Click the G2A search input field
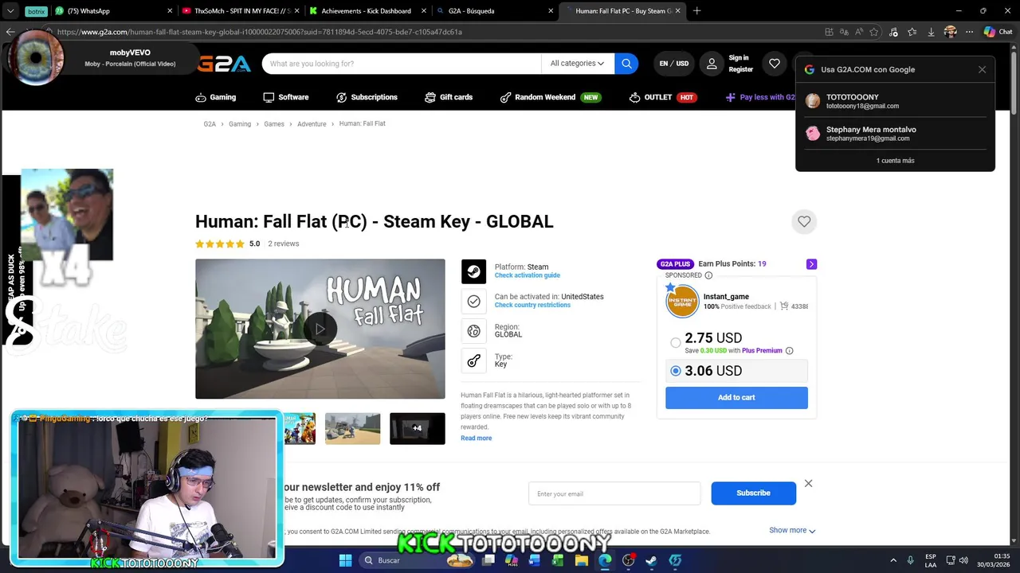This screenshot has width=1020, height=573. 402,64
